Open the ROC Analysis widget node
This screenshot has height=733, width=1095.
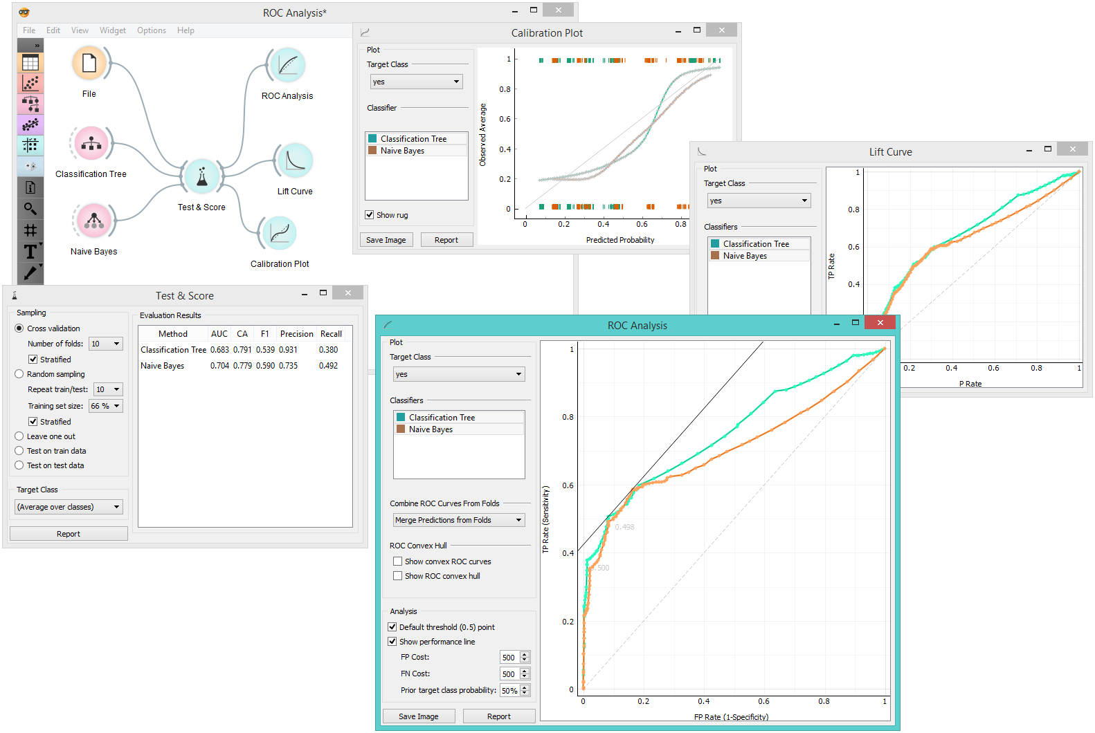pos(287,66)
